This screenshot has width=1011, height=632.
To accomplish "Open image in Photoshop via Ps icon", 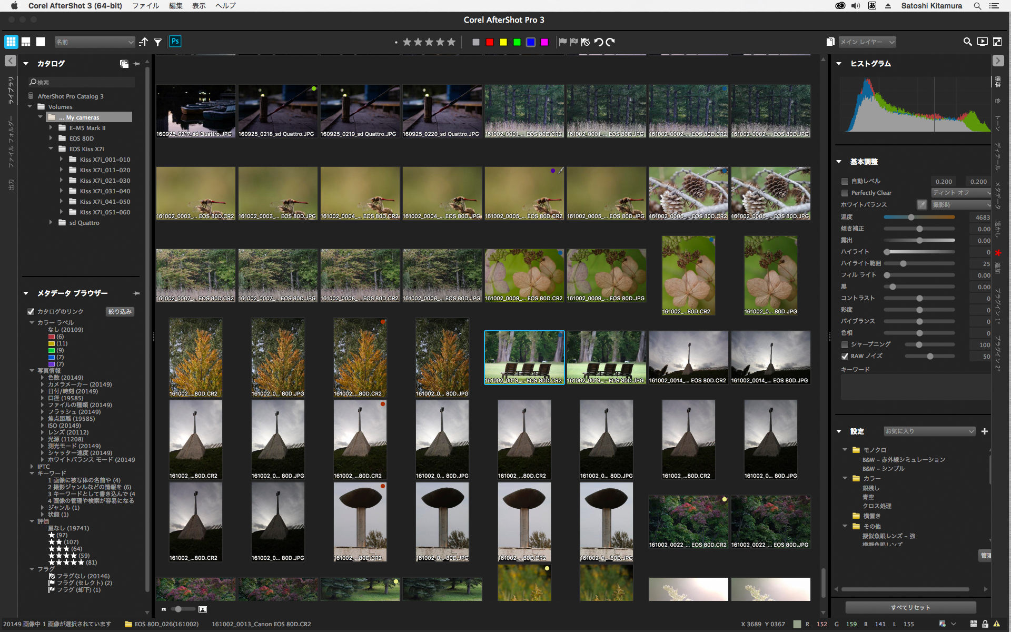I will (175, 41).
